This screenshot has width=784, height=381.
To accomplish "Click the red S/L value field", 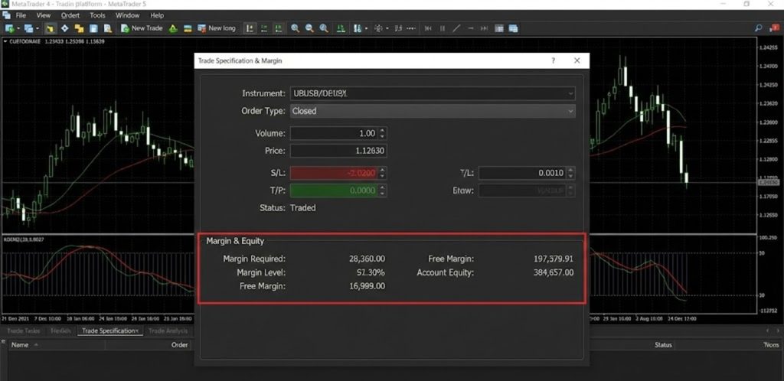I will pyautogui.click(x=335, y=173).
